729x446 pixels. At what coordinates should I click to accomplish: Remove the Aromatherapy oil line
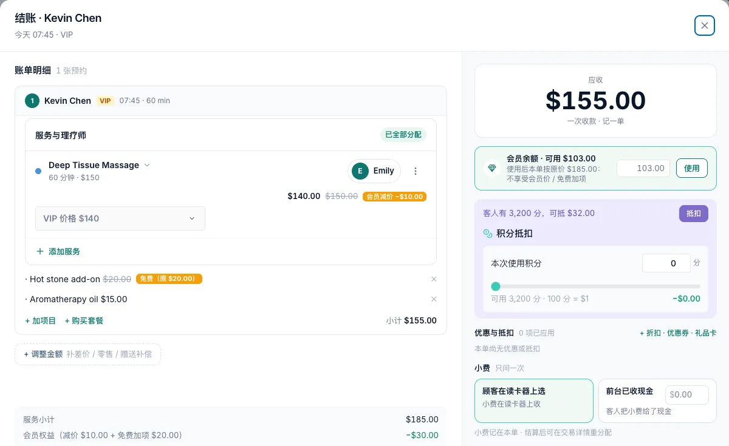pos(434,299)
